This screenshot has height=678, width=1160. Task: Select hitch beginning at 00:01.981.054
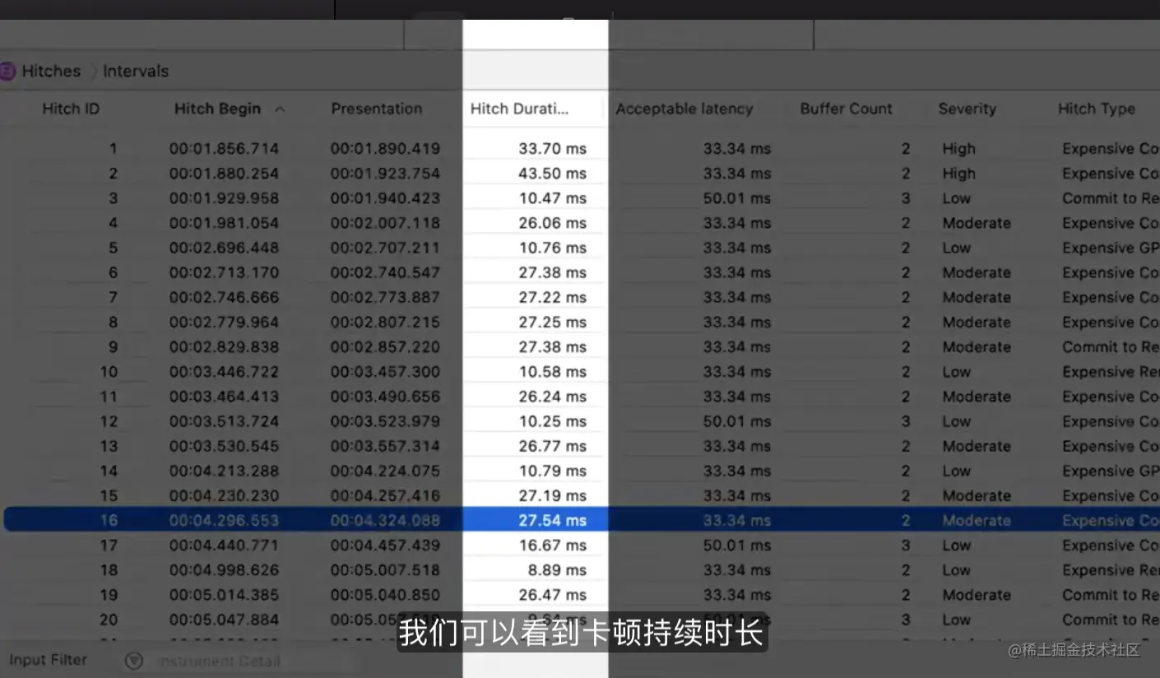(224, 223)
